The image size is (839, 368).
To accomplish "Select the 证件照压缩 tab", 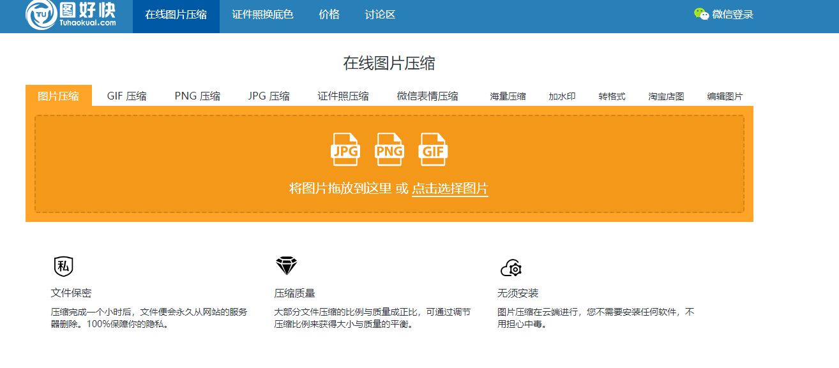I will coord(344,95).
